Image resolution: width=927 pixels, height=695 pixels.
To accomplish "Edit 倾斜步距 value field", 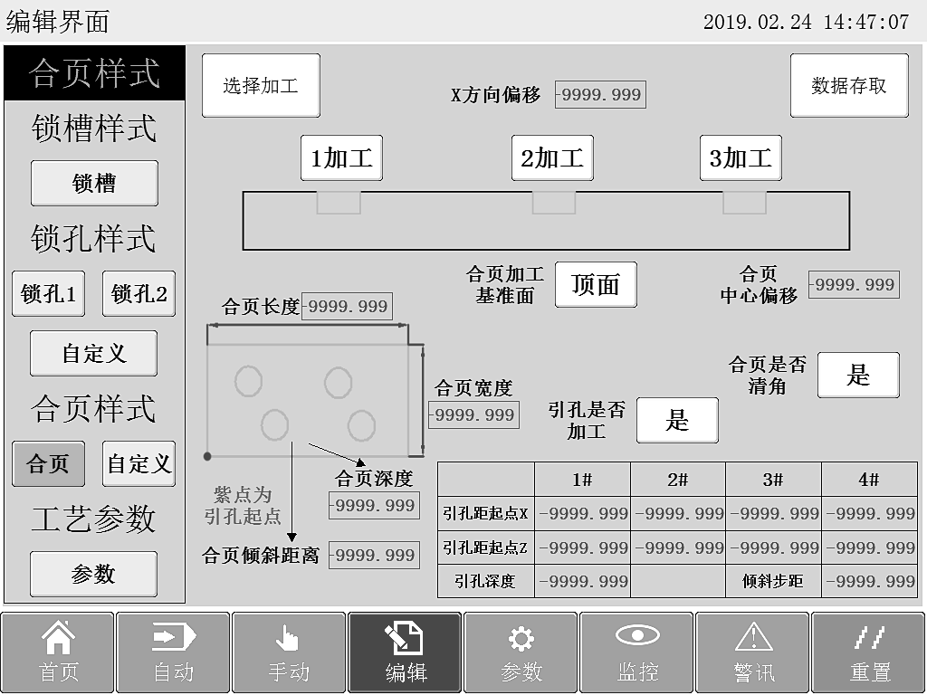I will (870, 582).
